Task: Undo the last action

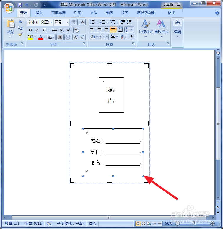Action: (26, 5)
